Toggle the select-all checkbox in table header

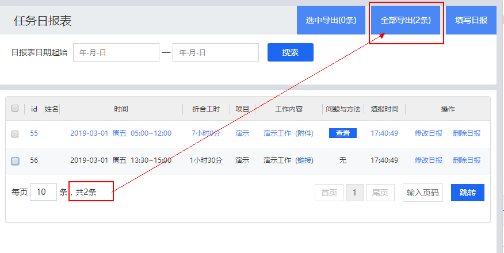tap(15, 108)
